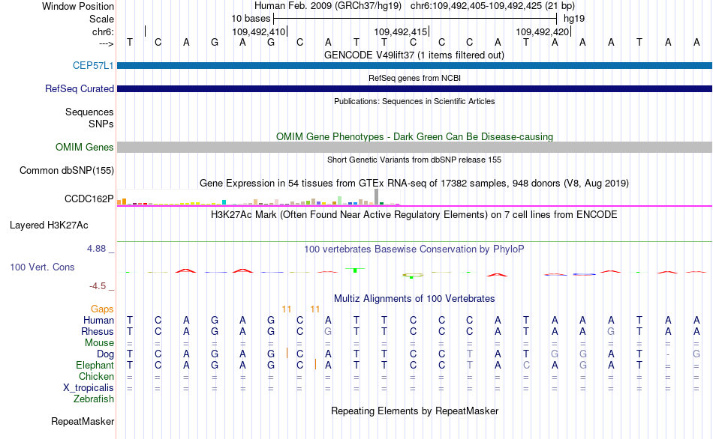This screenshot has width=713, height=439.
Task: Select the Elephant alignment row label
Action: click(95, 365)
